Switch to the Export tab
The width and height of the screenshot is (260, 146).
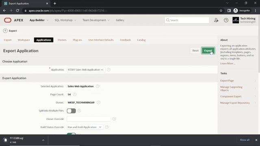8,40
